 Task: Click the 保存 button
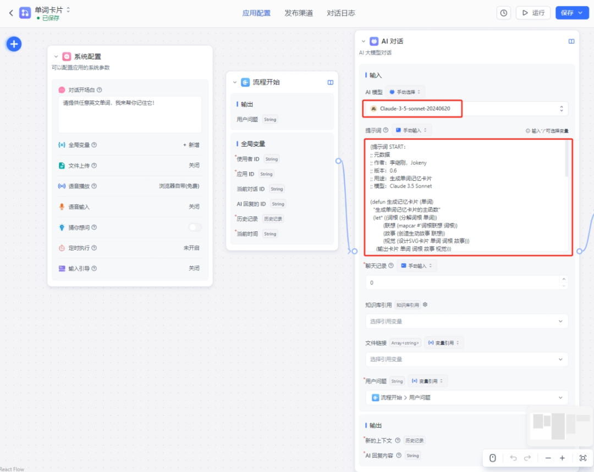point(572,13)
